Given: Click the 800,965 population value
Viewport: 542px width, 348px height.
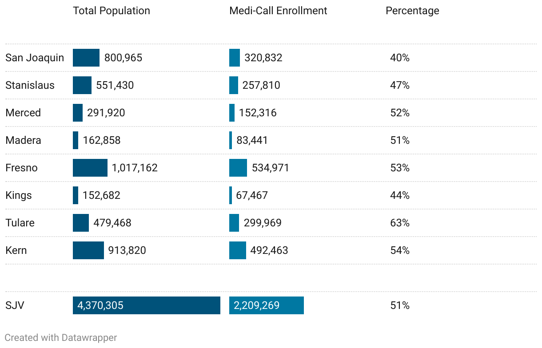Looking at the screenshot, I should point(123,58).
